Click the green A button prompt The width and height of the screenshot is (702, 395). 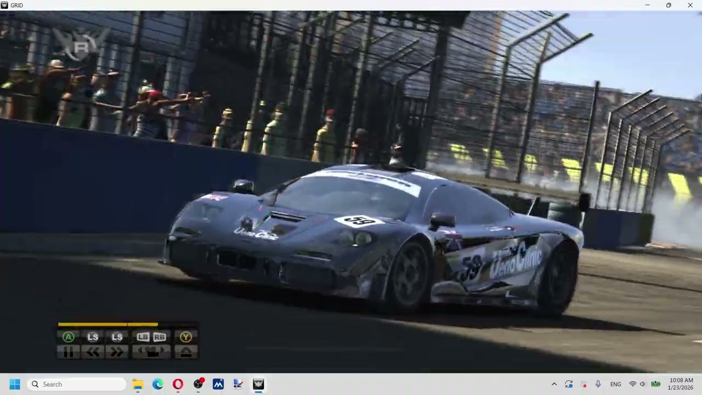pos(68,337)
